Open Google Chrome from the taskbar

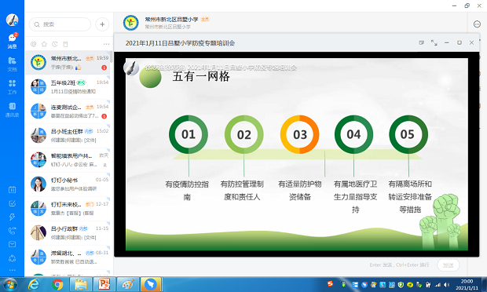click(x=57, y=285)
